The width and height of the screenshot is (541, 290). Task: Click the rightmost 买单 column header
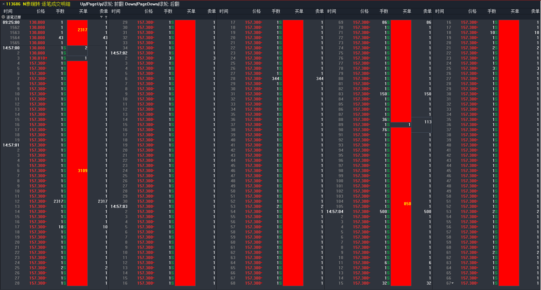coord(515,11)
